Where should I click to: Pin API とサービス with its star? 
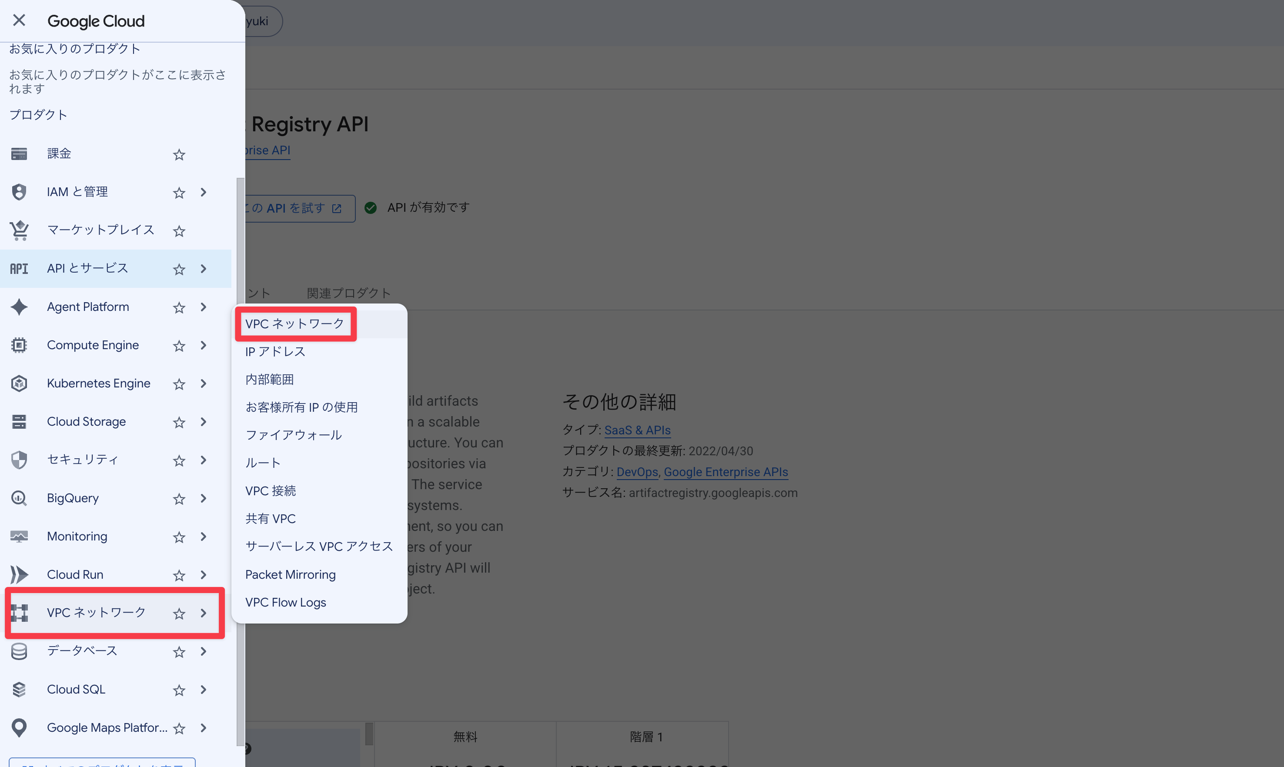(x=179, y=269)
